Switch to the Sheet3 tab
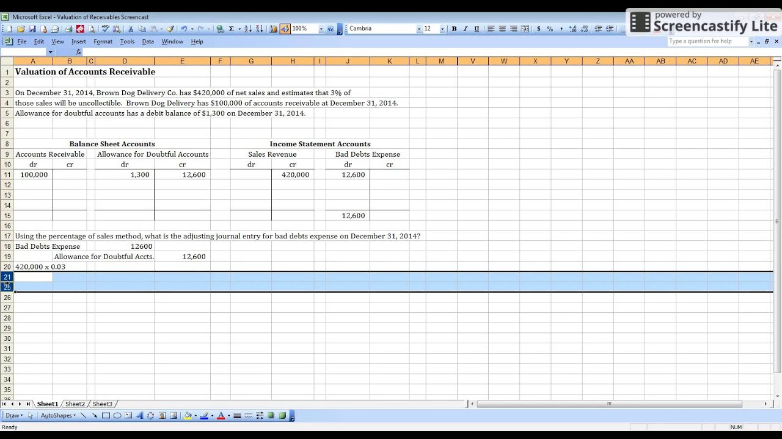Viewport: 782px width, 439px height. [x=103, y=404]
